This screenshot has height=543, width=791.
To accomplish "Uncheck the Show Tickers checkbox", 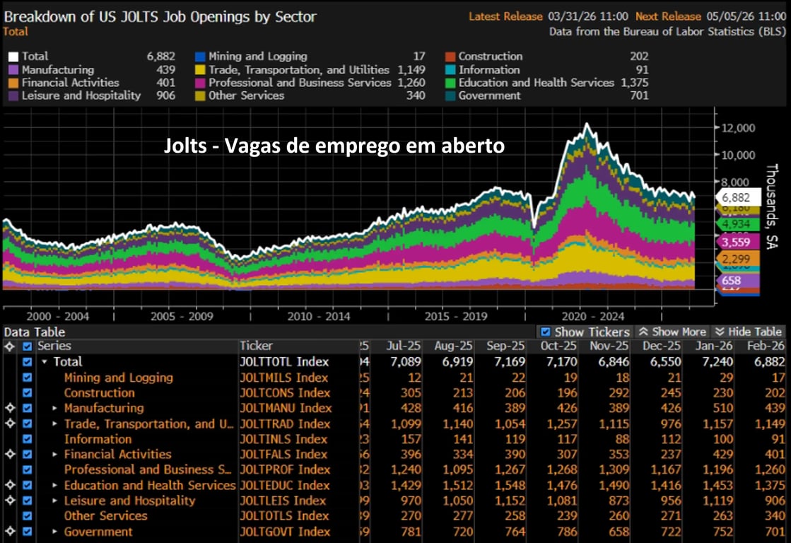I will click(x=545, y=332).
